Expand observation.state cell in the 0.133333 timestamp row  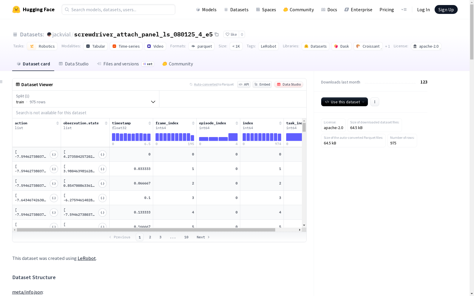103,213
